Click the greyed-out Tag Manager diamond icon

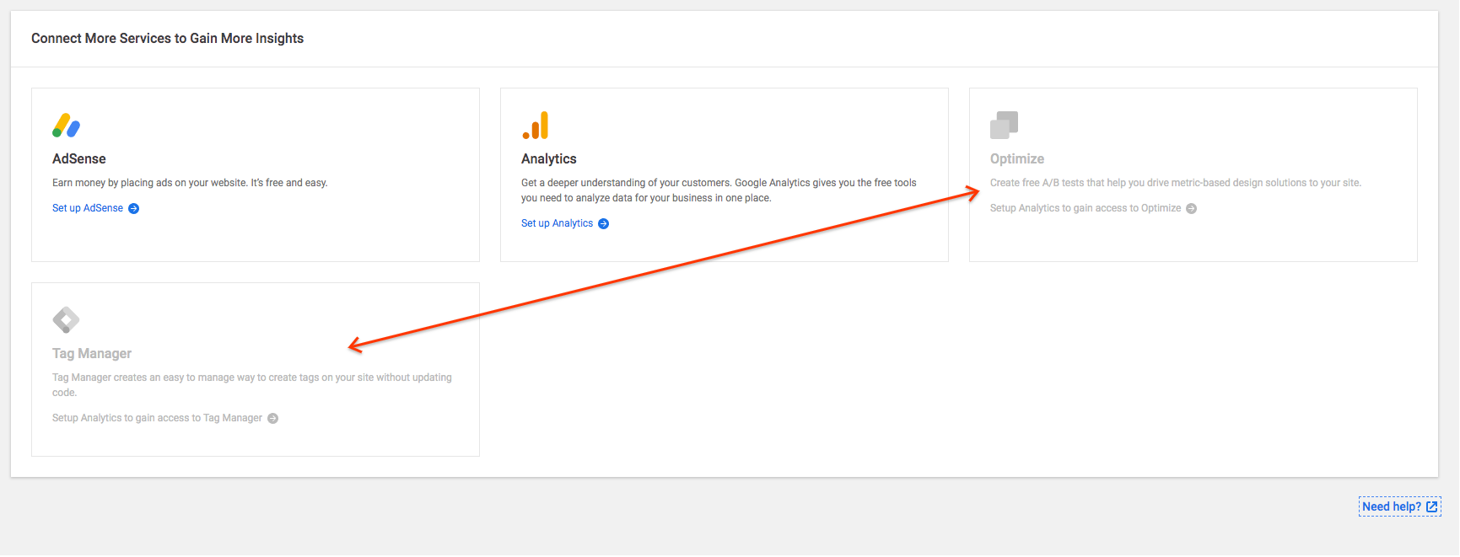pos(66,320)
